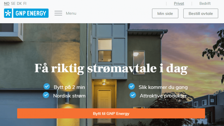The image size is (224, 126).
Task: Switch site language to SE
Action: (x=13, y=4)
